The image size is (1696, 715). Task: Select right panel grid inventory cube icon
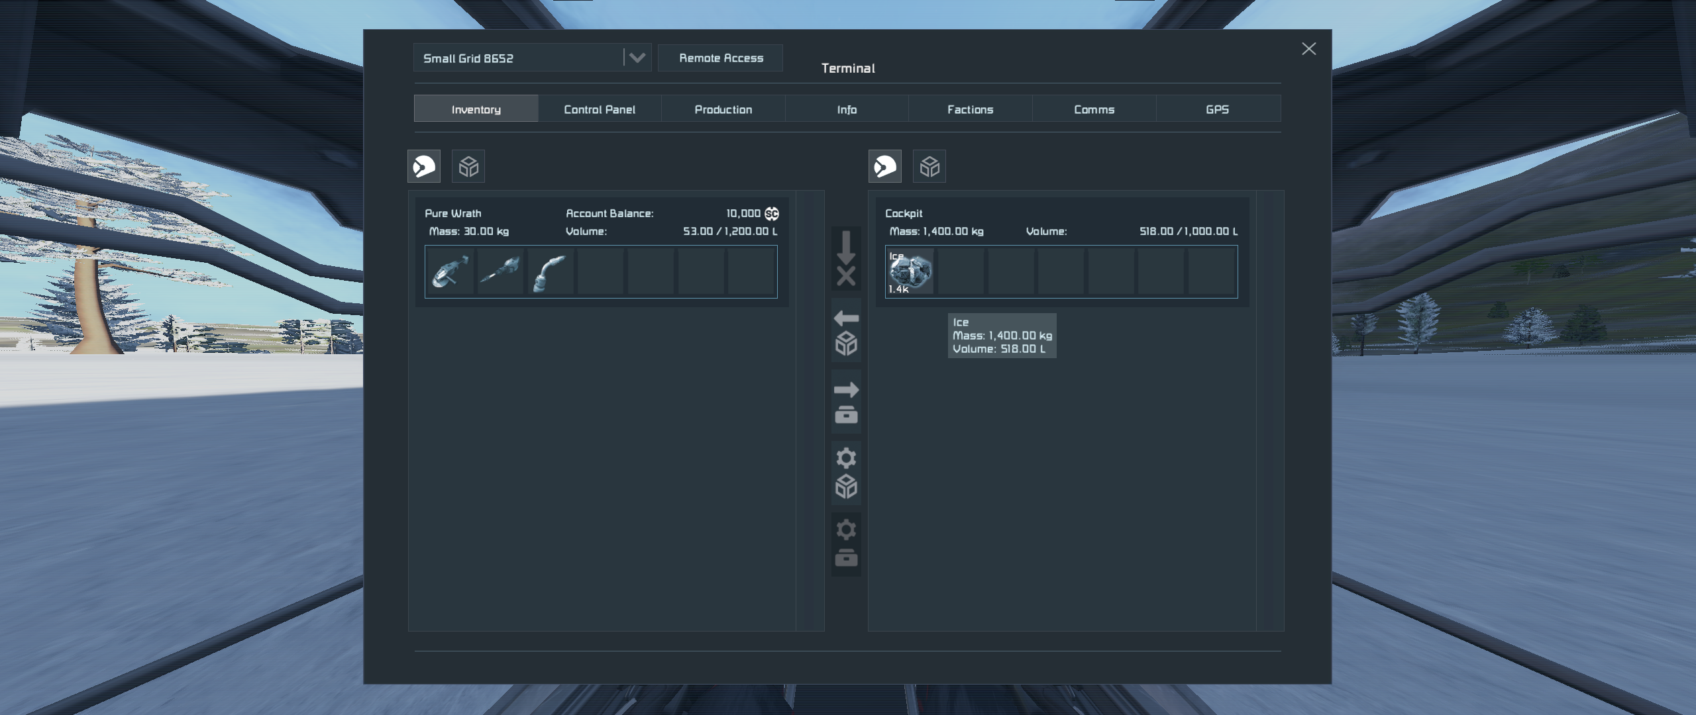click(929, 166)
